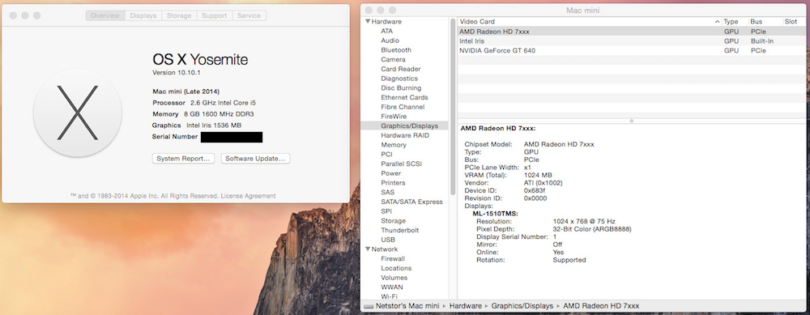Select the Overview tab
Image resolution: width=810 pixels, height=315 pixels.
[x=105, y=15]
